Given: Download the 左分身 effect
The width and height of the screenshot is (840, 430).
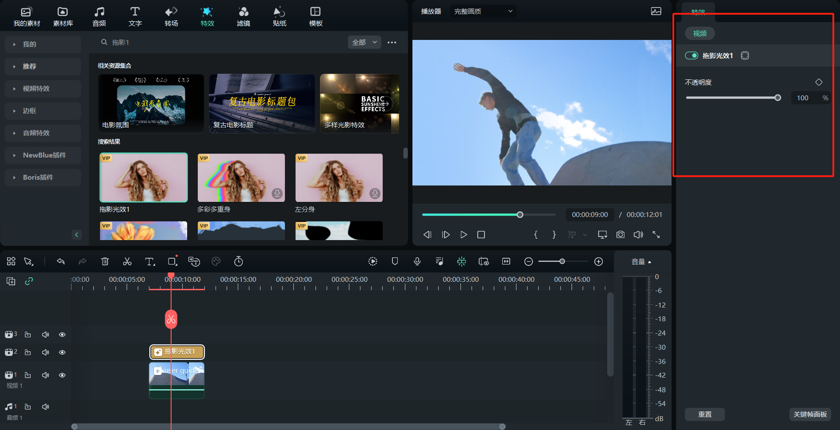Looking at the screenshot, I should [375, 193].
